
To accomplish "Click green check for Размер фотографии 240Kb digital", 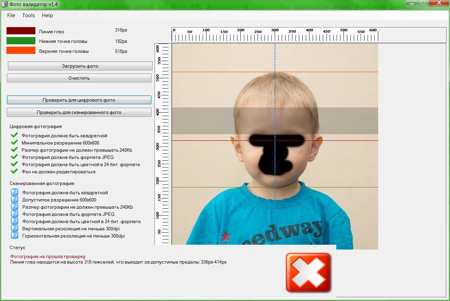I will click(x=14, y=150).
